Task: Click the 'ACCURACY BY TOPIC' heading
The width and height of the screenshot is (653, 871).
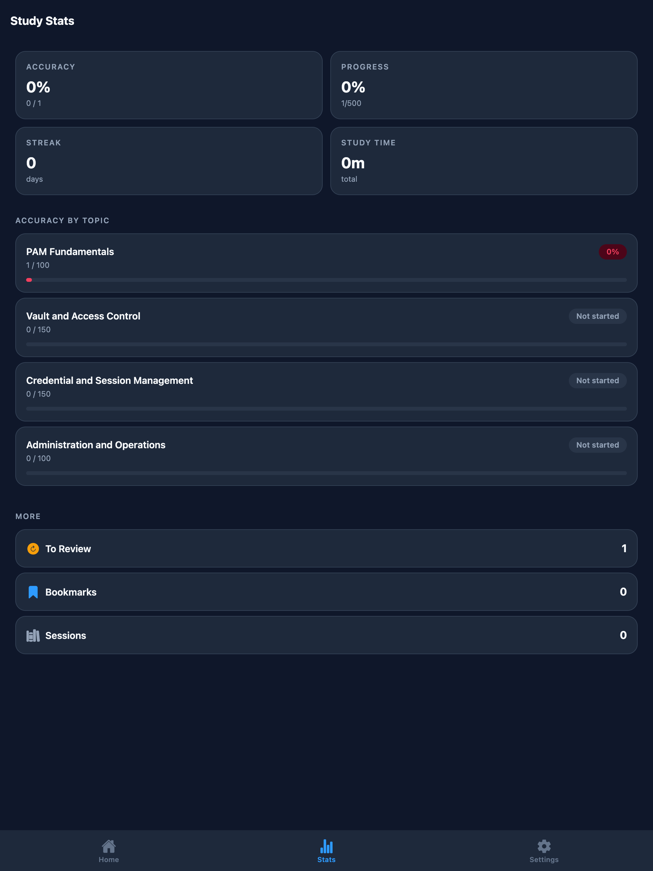Action: click(x=62, y=221)
